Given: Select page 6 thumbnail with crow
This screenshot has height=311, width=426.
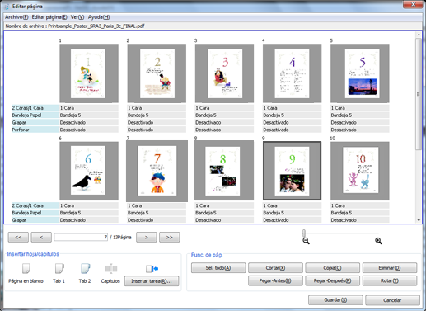Looking at the screenshot, I should point(89,171).
